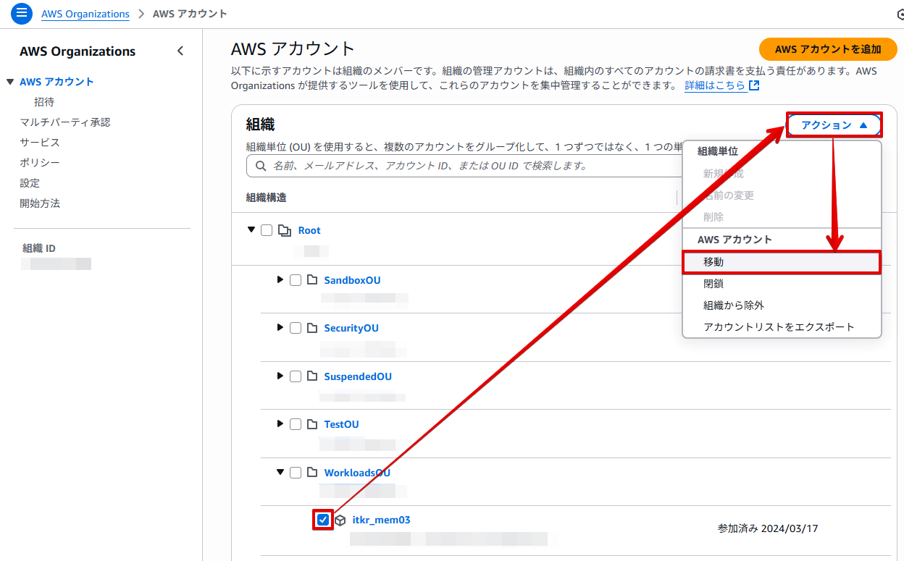Open the hamburger navigation menu icon
Viewport: 904px width, 561px height.
(22, 13)
